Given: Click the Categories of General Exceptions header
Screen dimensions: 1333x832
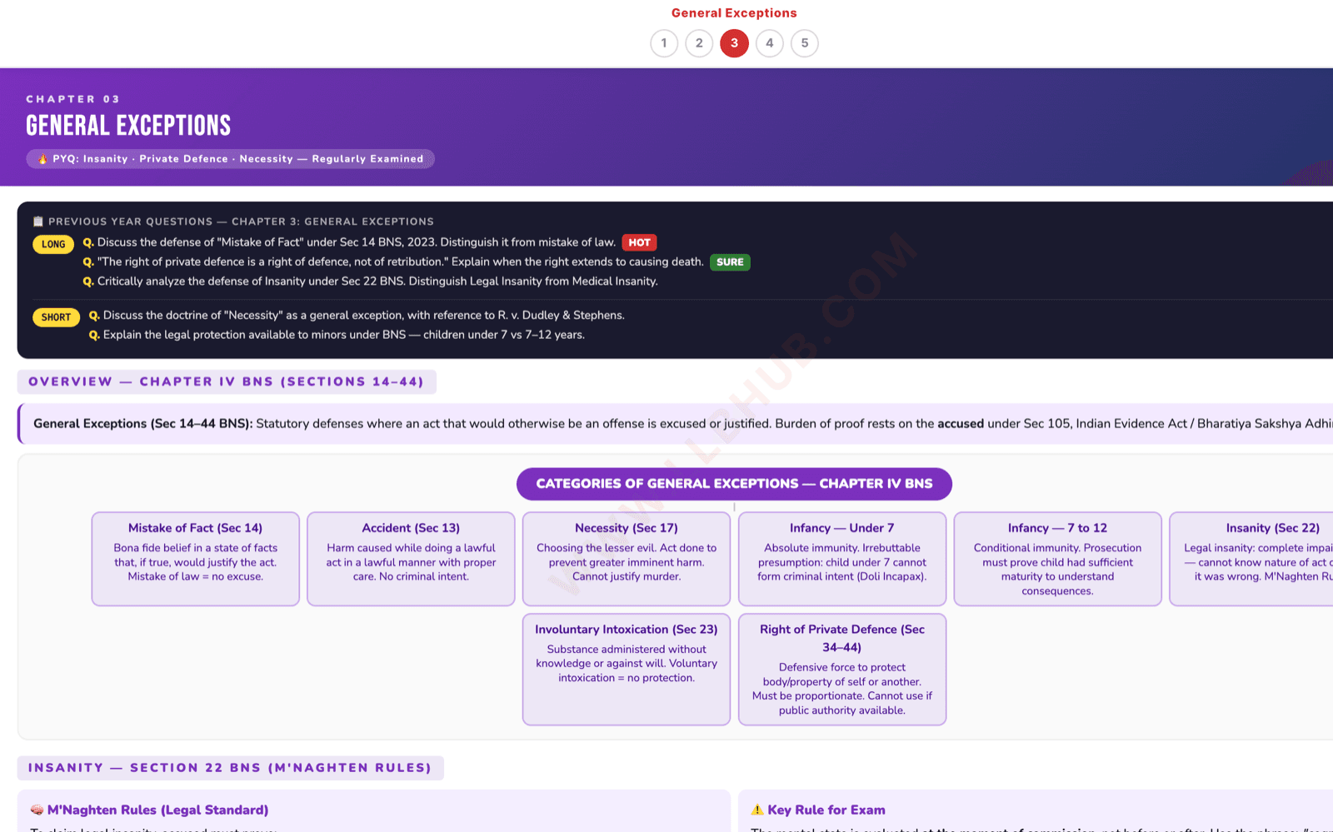Looking at the screenshot, I should [x=734, y=484].
